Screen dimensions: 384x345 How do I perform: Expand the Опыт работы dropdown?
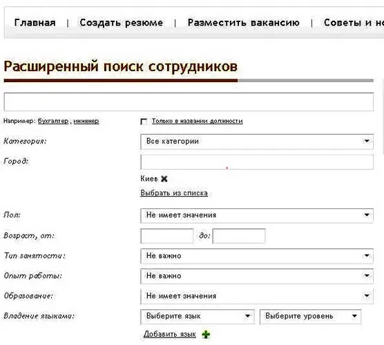coord(257,276)
